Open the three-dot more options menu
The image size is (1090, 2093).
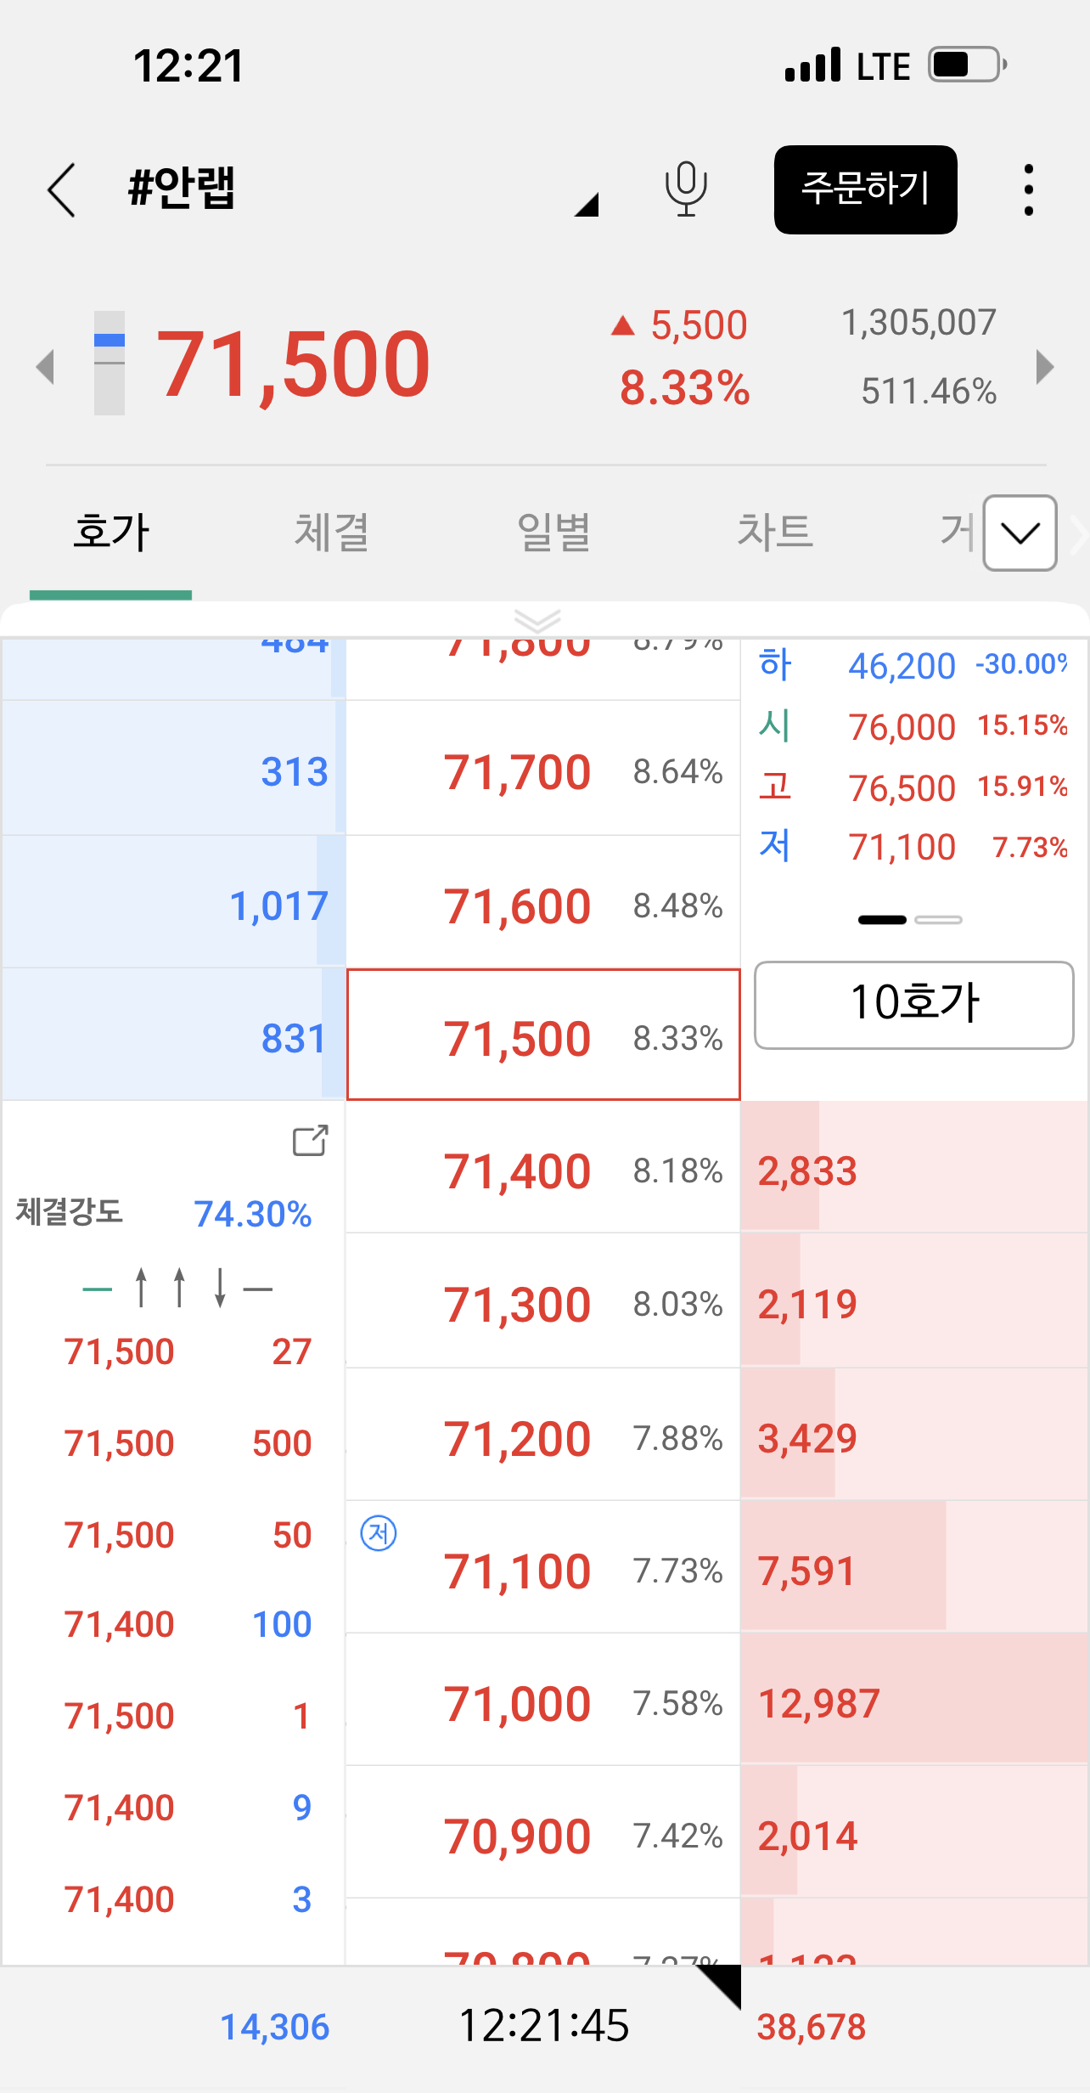(x=1028, y=189)
